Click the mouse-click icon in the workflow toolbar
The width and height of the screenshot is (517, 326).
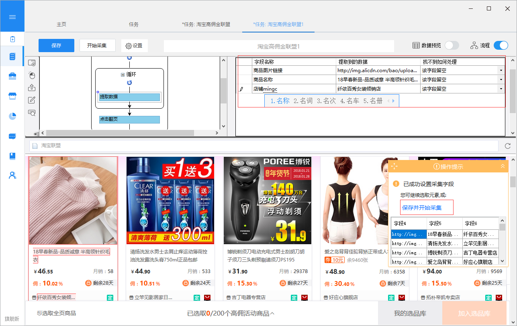coord(32,75)
